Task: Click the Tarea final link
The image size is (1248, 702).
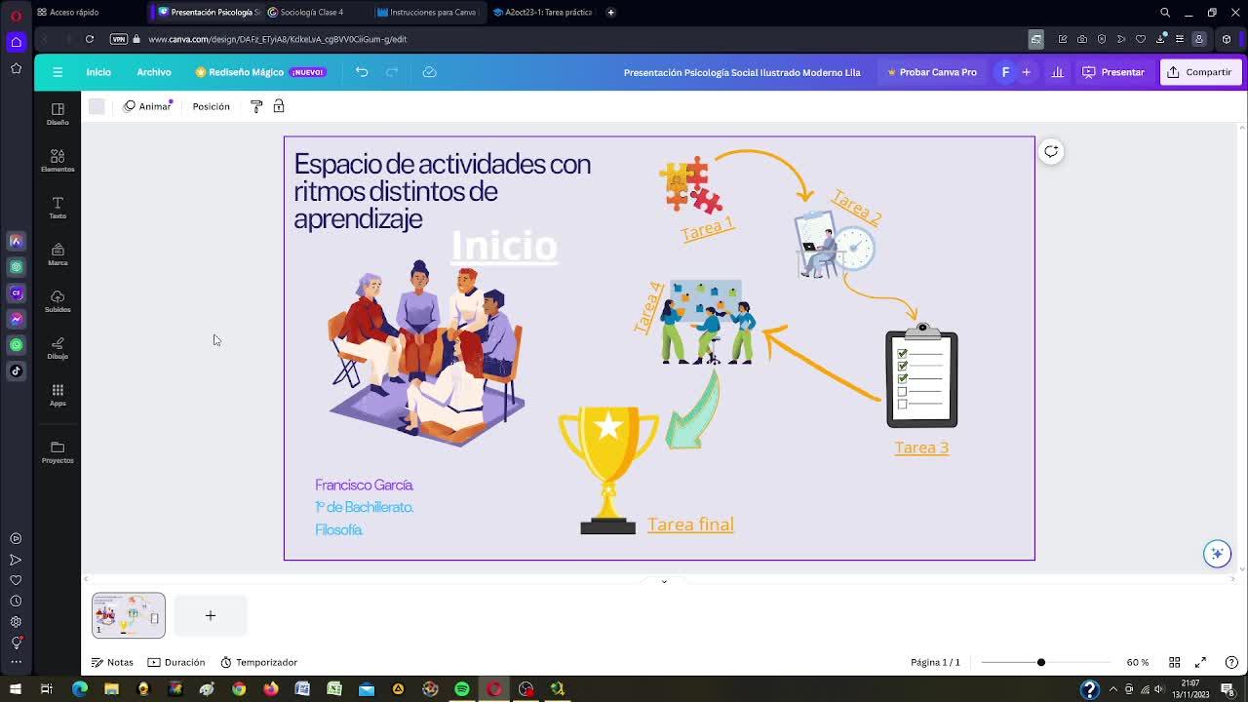Action: [690, 525]
